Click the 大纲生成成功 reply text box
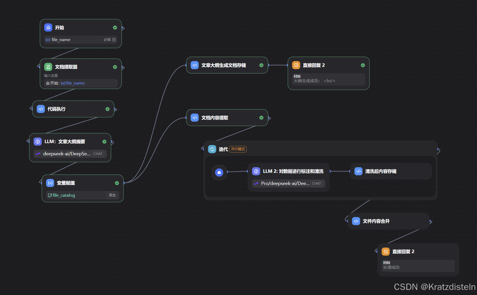The height and width of the screenshot is (295, 477). tap(328, 80)
